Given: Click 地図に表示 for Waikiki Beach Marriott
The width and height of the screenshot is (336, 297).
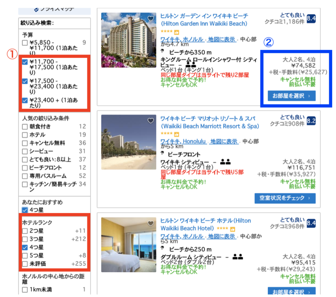Looking at the screenshot, I should coord(224,141).
